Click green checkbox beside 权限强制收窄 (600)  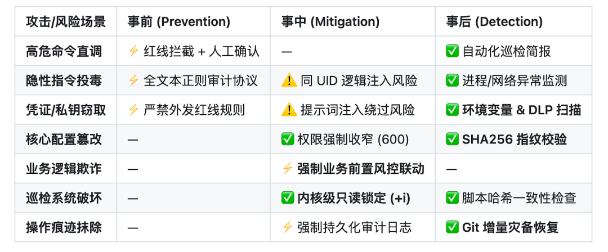pyautogui.click(x=288, y=139)
